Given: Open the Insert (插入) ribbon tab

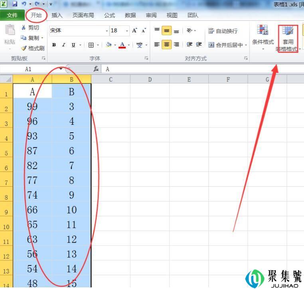Looking at the screenshot, I should tap(57, 15).
